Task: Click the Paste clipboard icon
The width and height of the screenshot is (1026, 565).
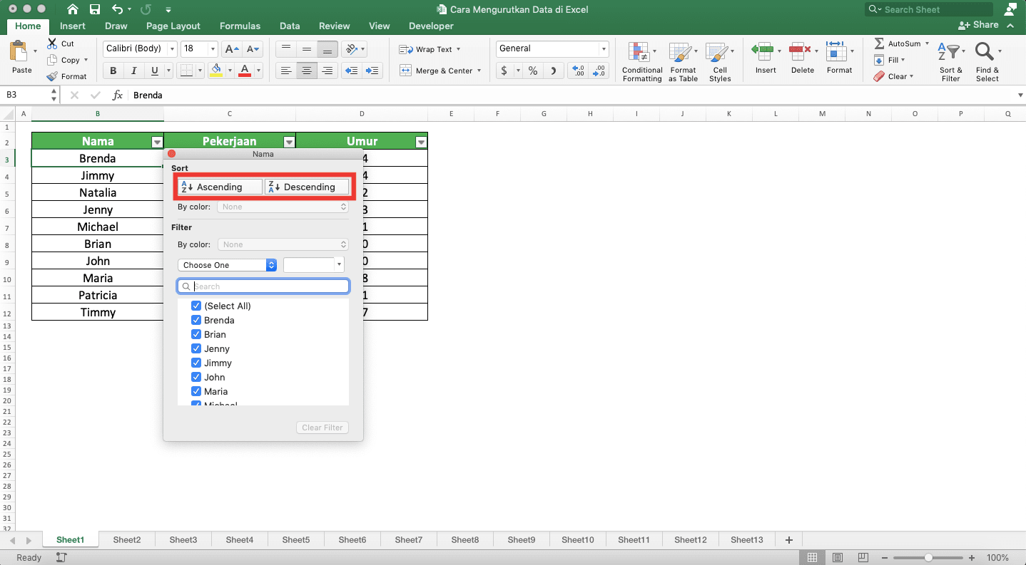Action: (x=19, y=51)
